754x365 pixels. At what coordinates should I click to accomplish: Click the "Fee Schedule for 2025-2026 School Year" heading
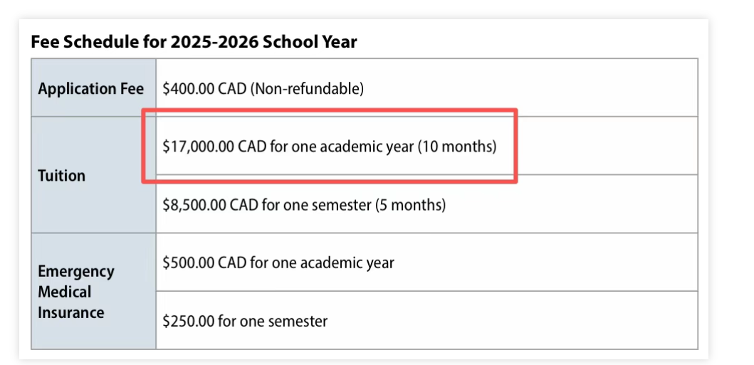click(194, 42)
